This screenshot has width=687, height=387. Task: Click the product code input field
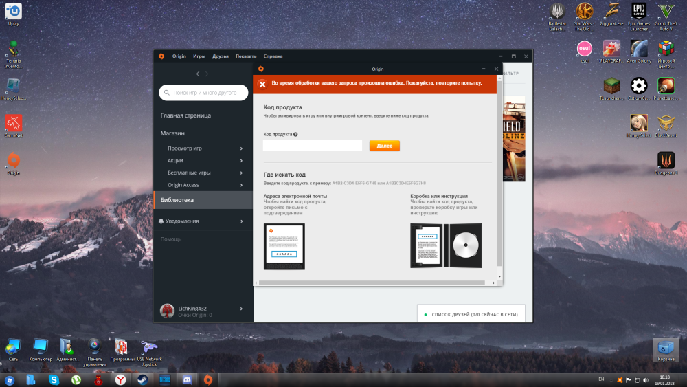click(313, 146)
